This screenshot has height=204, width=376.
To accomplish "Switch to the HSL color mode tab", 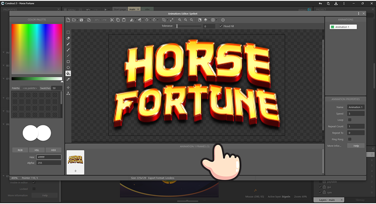I will [37, 150].
